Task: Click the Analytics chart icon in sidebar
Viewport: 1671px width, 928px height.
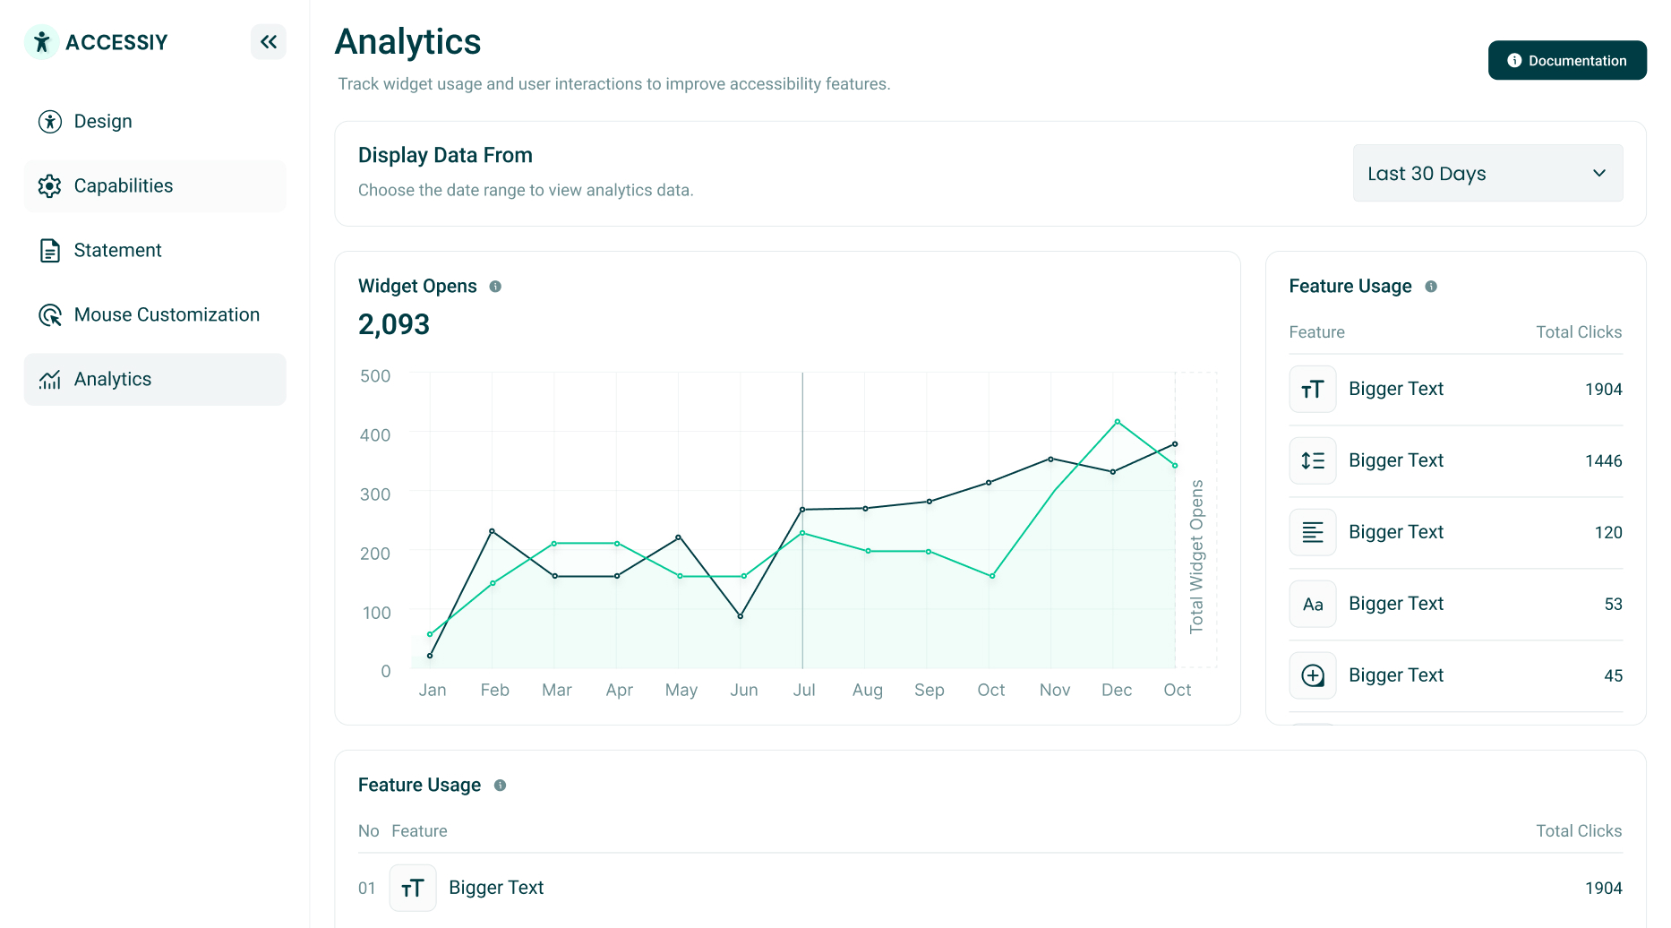Action: tap(50, 379)
